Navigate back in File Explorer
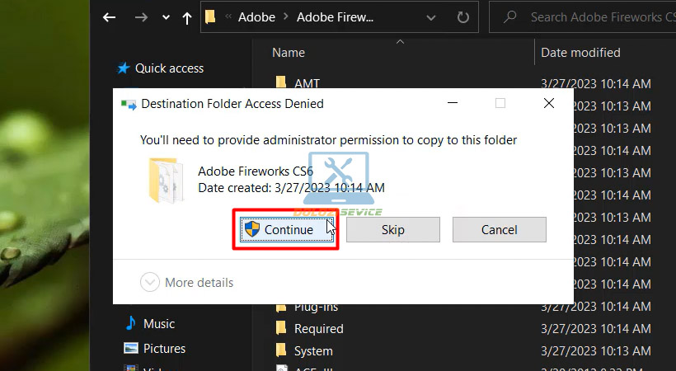The image size is (676, 371). point(110,17)
